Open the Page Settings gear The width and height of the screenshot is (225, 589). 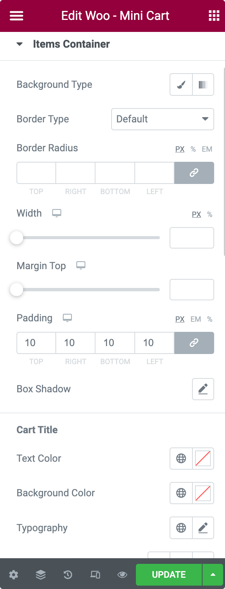point(13,574)
